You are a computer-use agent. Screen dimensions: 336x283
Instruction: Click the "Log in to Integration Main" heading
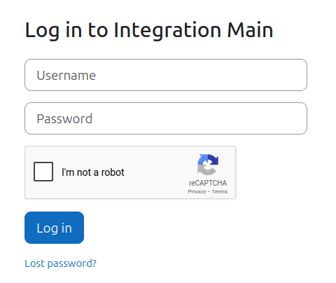[149, 30]
